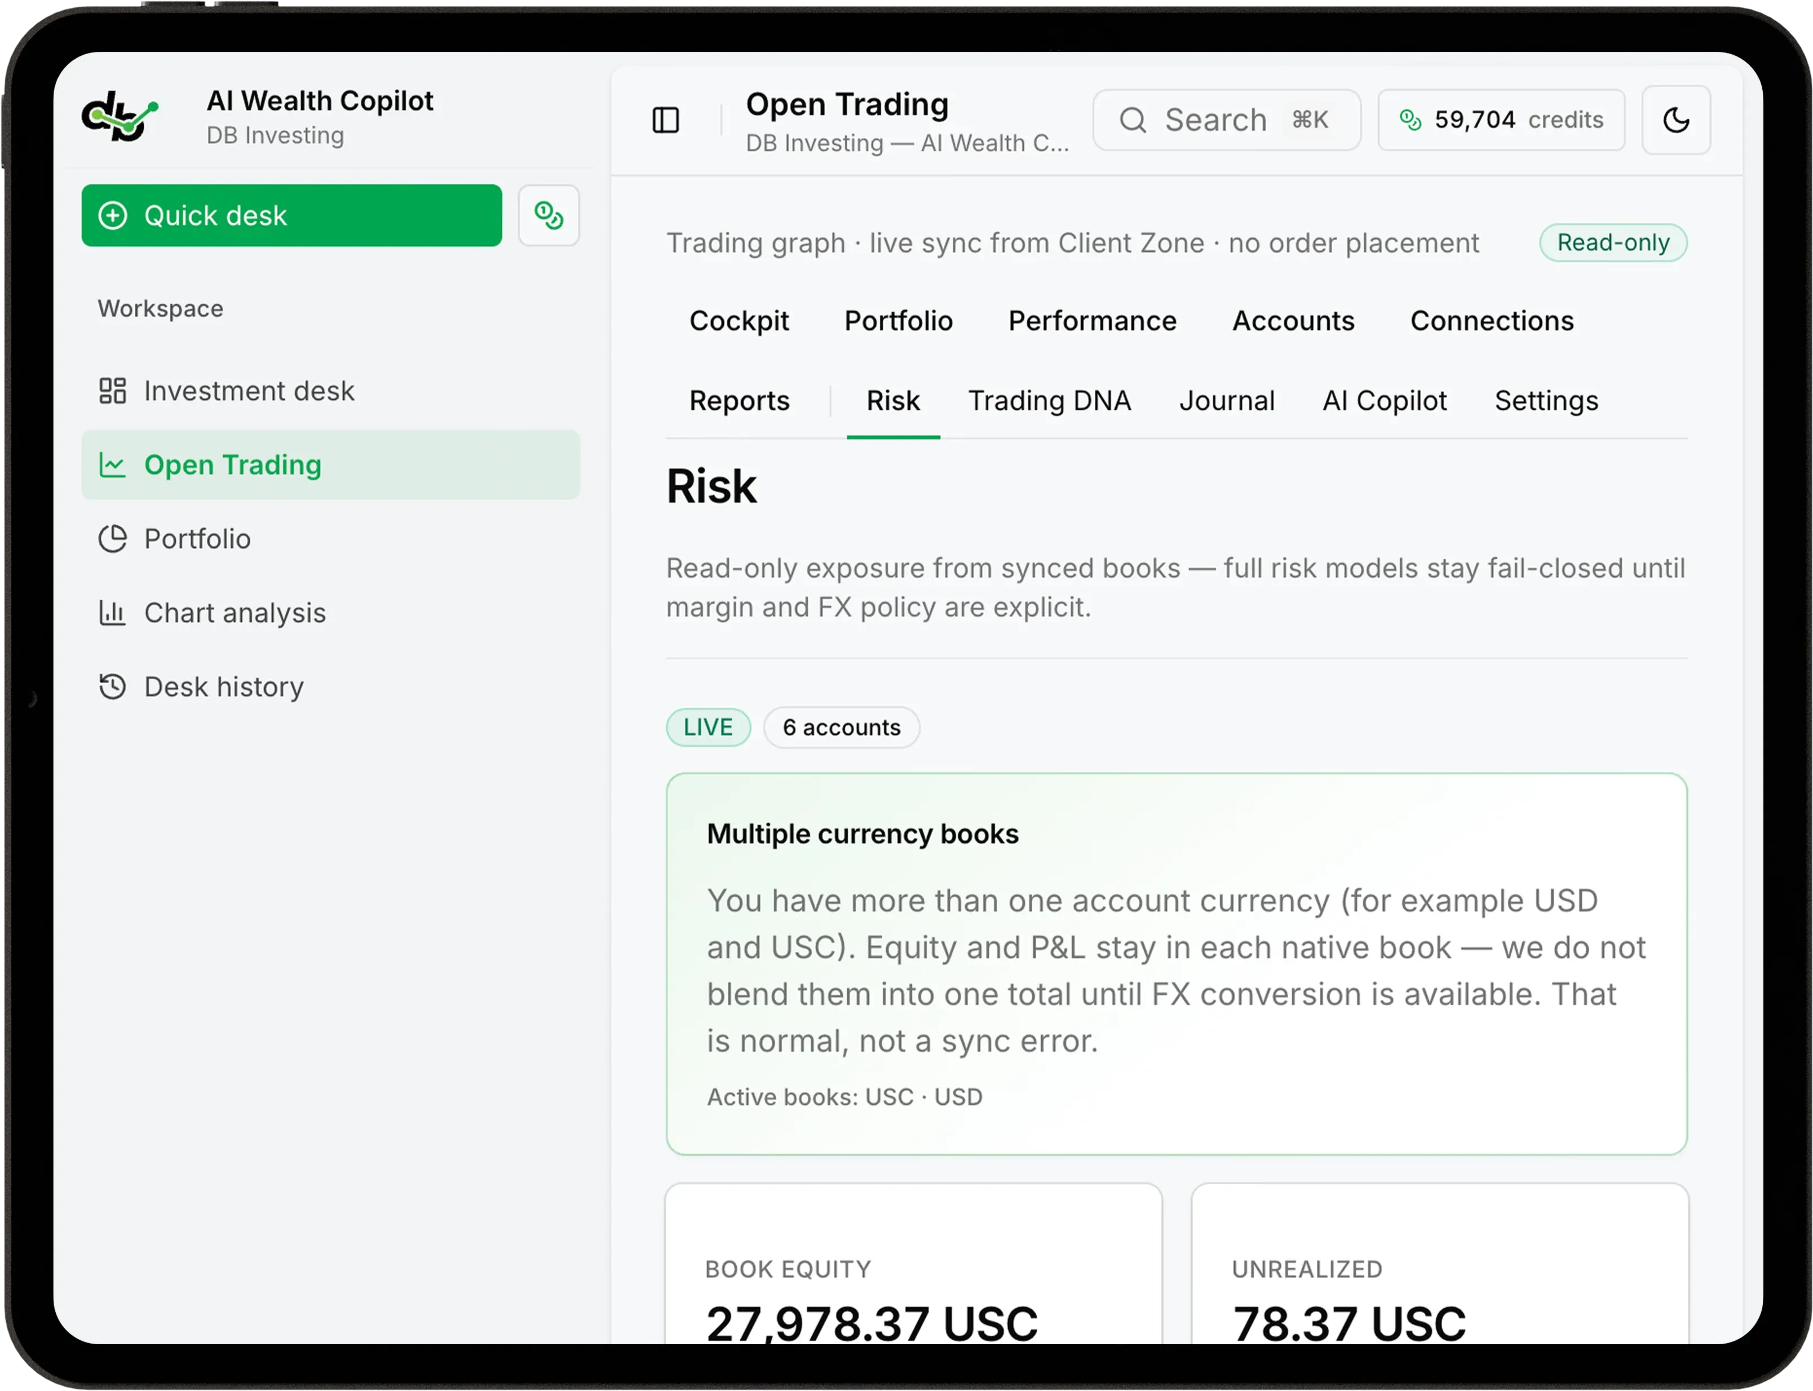
Task: Click the Desk history clock icon
Action: (113, 686)
